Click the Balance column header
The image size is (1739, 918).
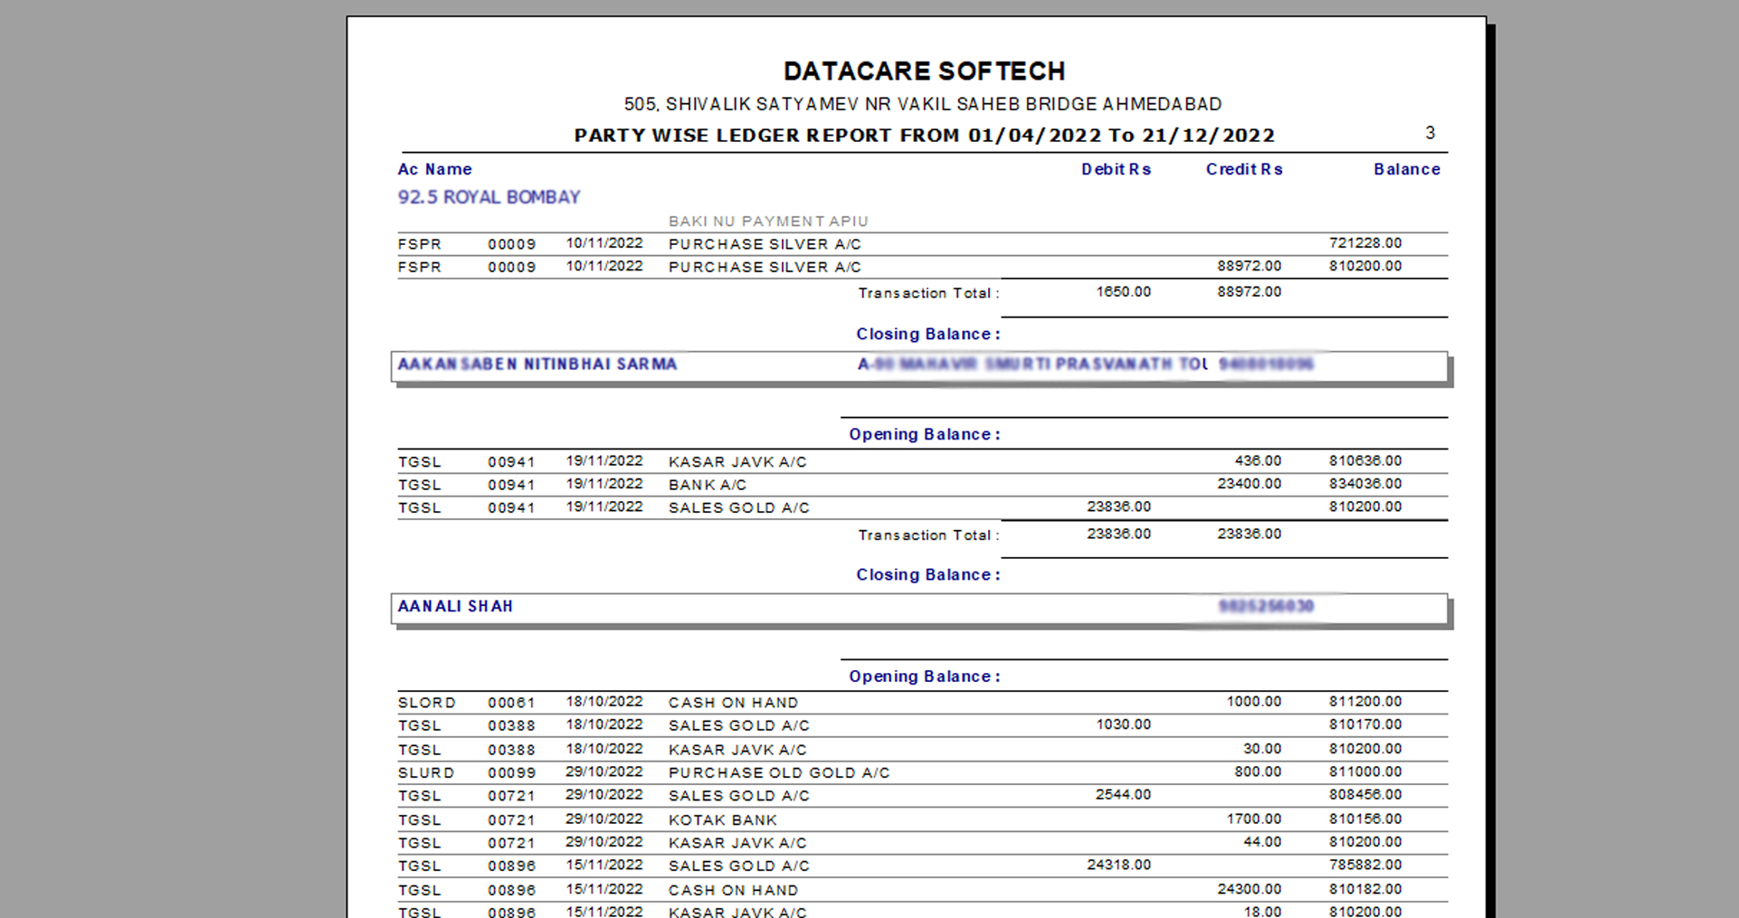[x=1407, y=169]
